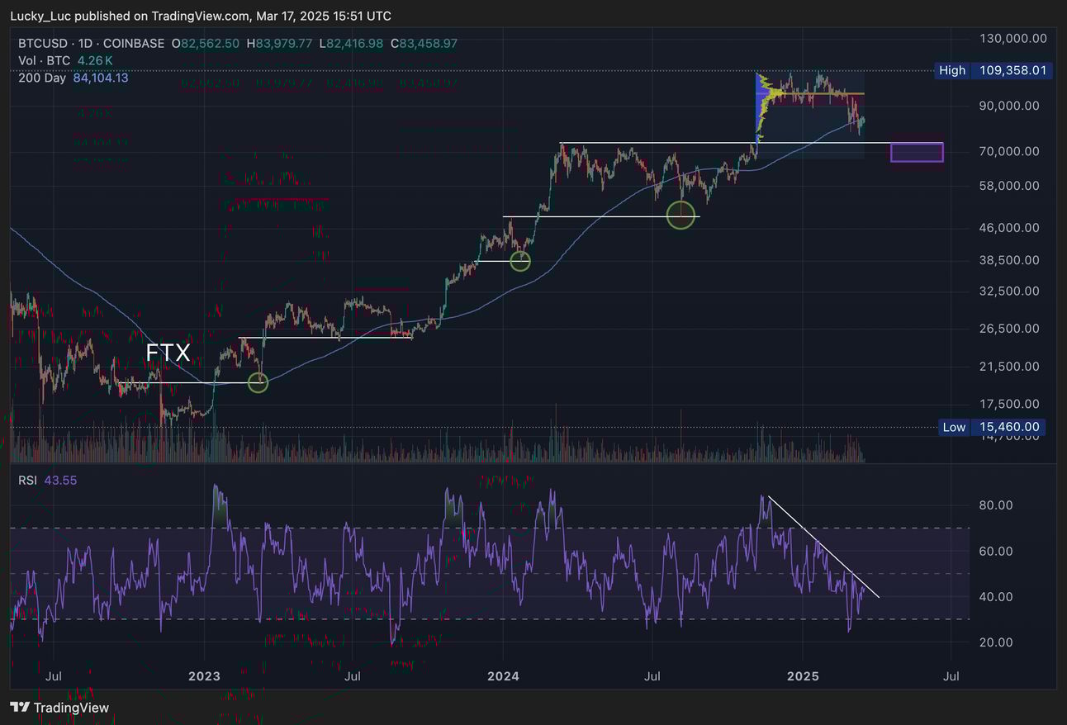Screen dimensions: 1067x725
Task: Click the 2025 label on the time axis
Action: point(802,676)
